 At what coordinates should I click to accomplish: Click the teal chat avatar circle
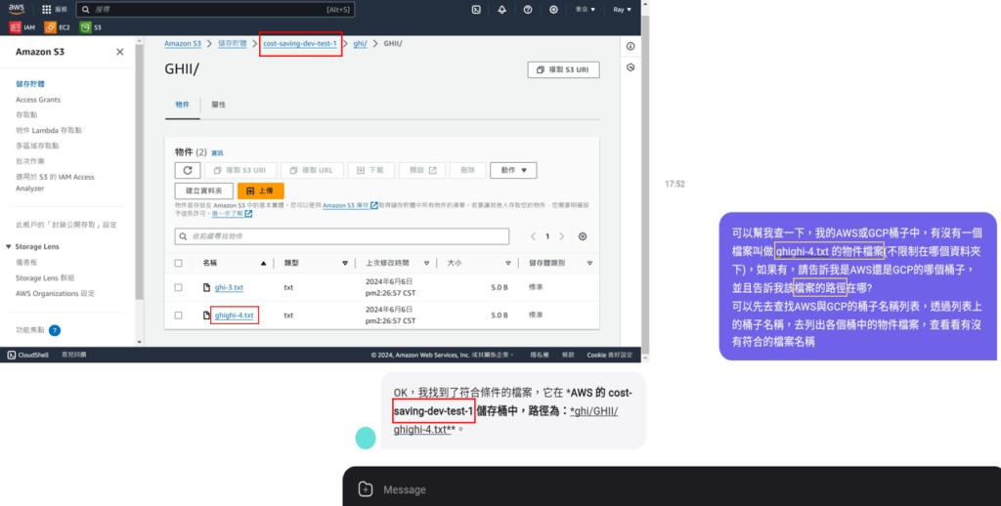pos(366,438)
